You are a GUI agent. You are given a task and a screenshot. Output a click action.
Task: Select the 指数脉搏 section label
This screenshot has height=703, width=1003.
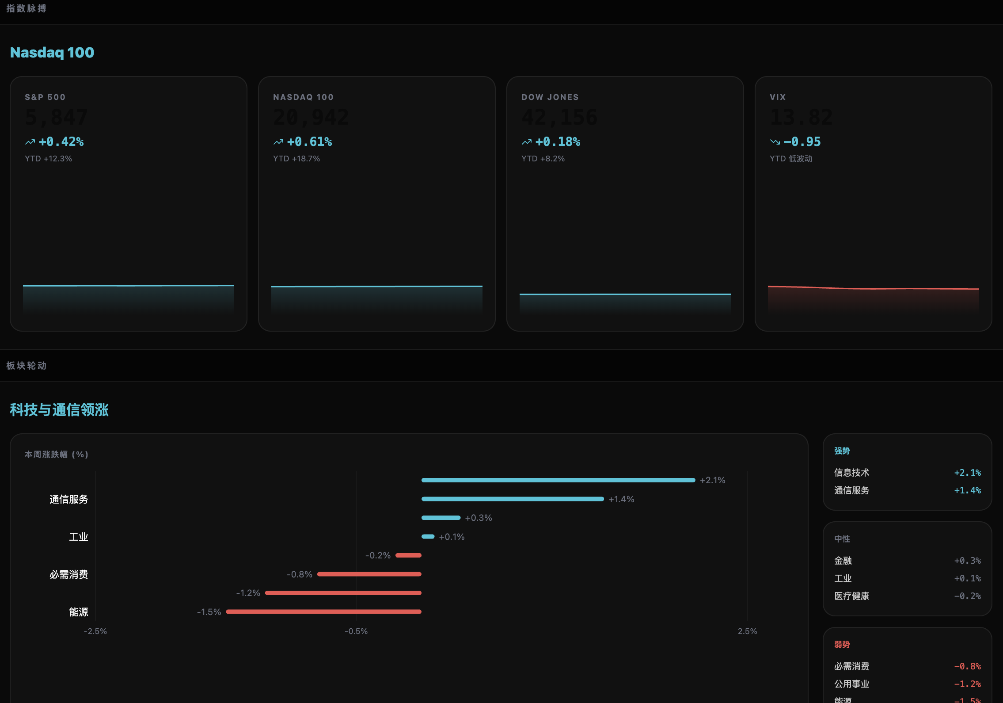tap(27, 8)
